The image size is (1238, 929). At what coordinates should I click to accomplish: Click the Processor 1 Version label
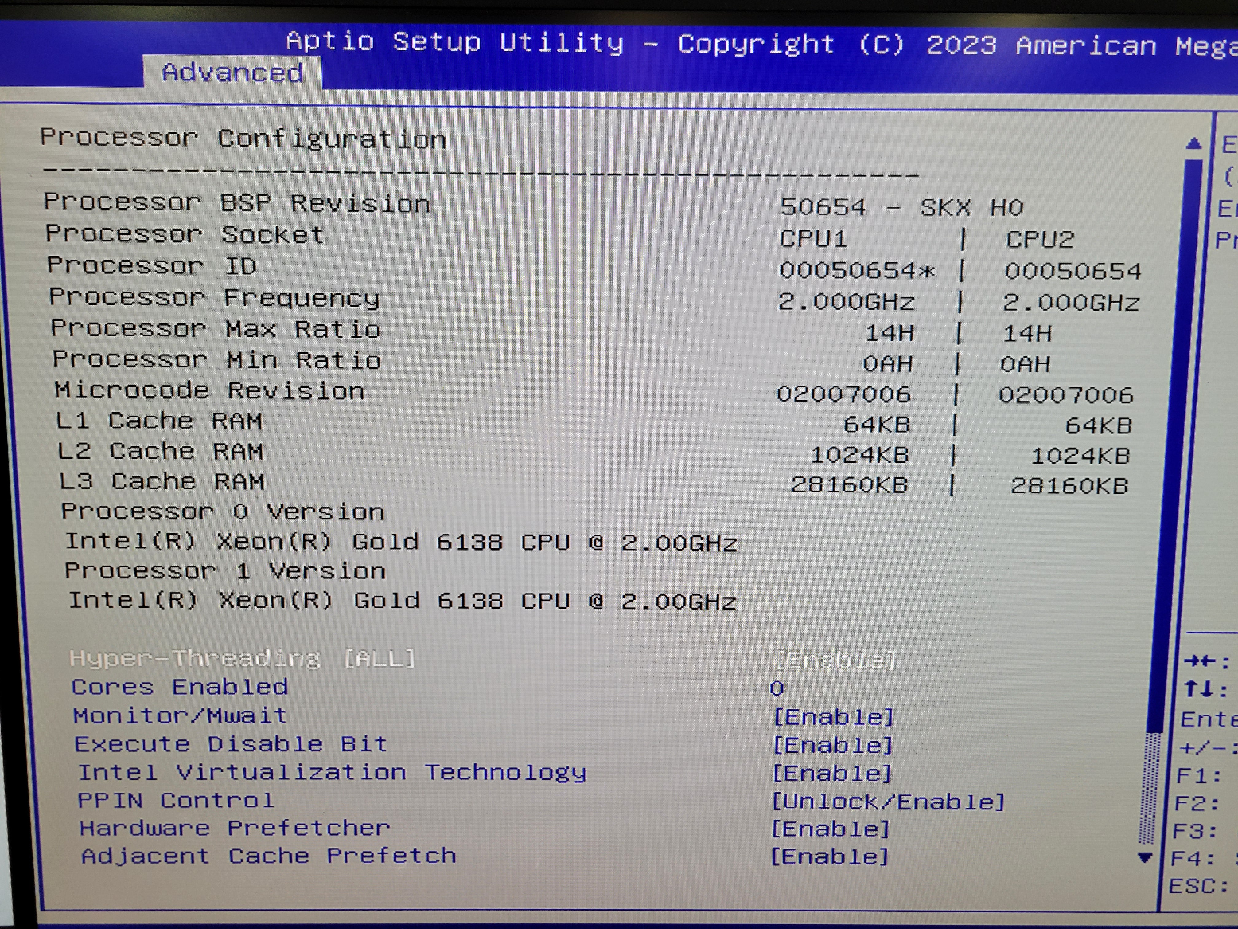point(225,570)
